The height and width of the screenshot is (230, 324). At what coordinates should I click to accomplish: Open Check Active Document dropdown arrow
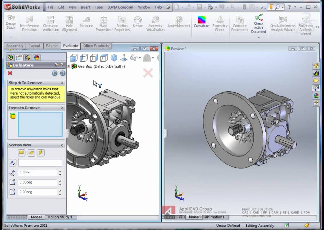[258, 38]
